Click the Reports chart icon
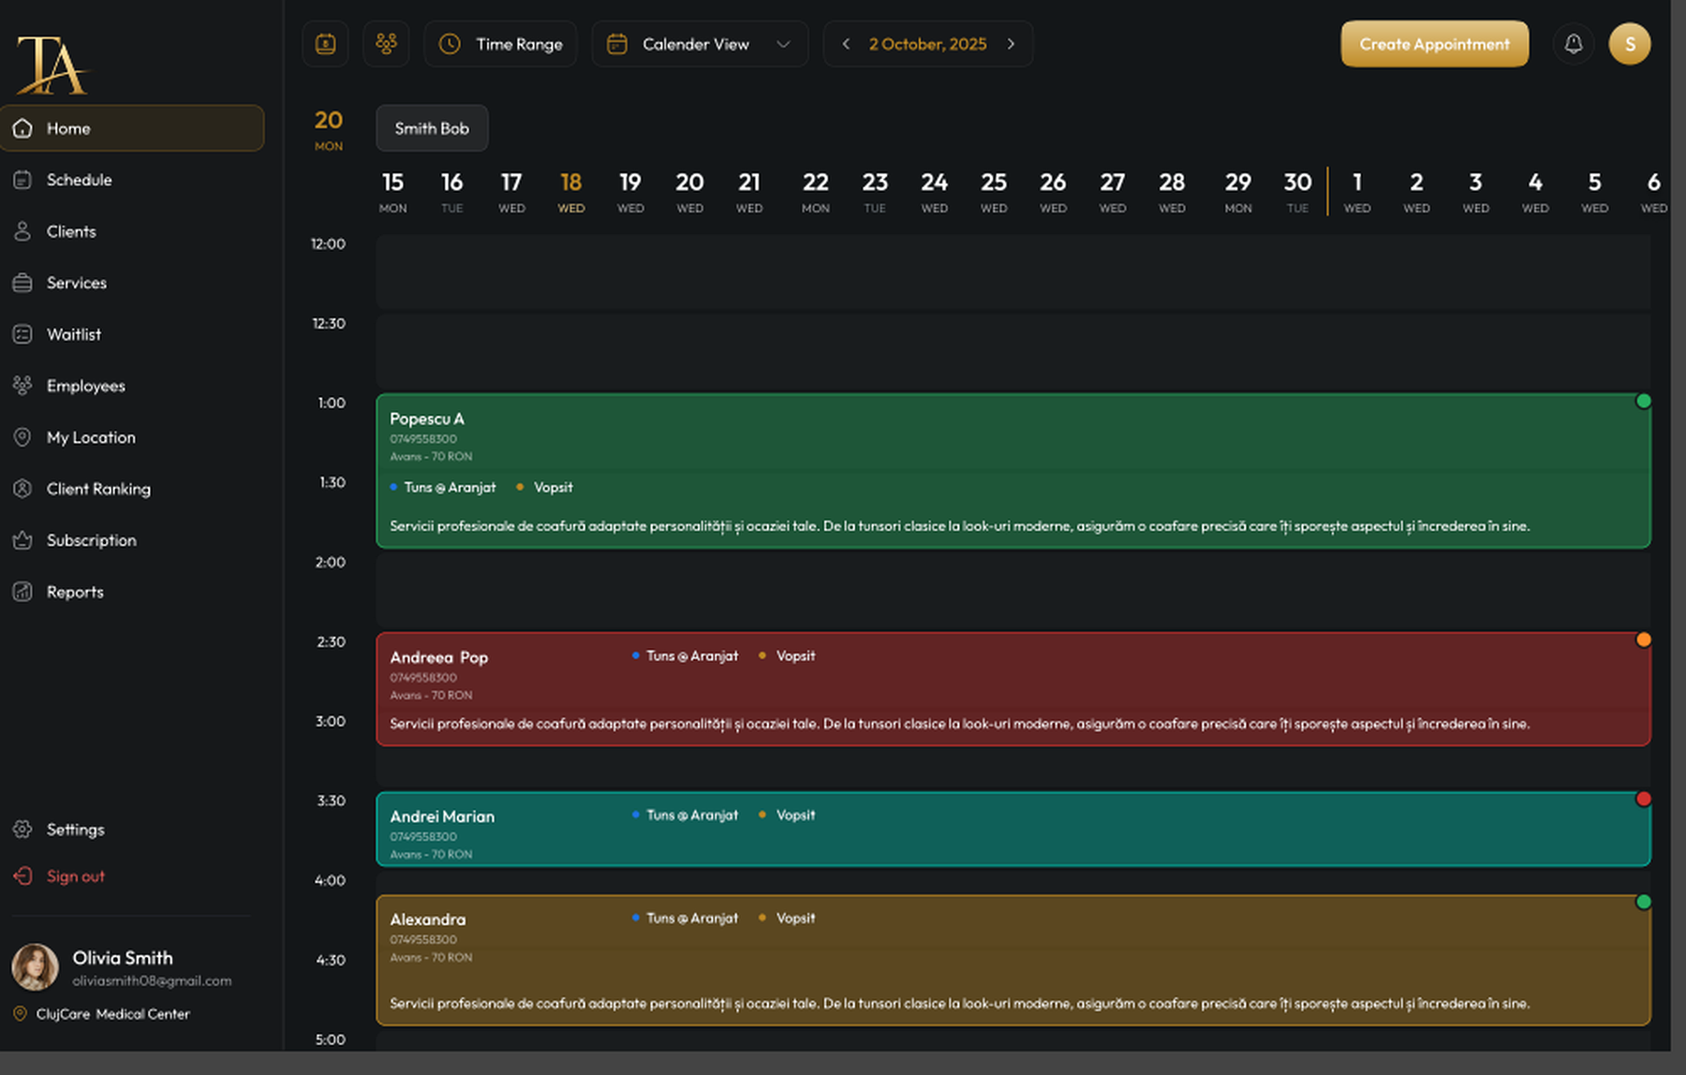This screenshot has height=1075, width=1686. (x=22, y=592)
